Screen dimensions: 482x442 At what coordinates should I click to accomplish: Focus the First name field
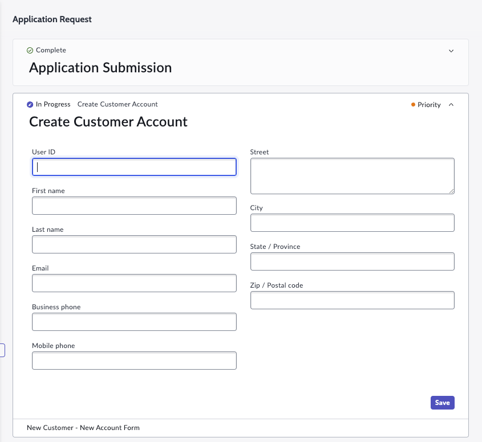[135, 206]
